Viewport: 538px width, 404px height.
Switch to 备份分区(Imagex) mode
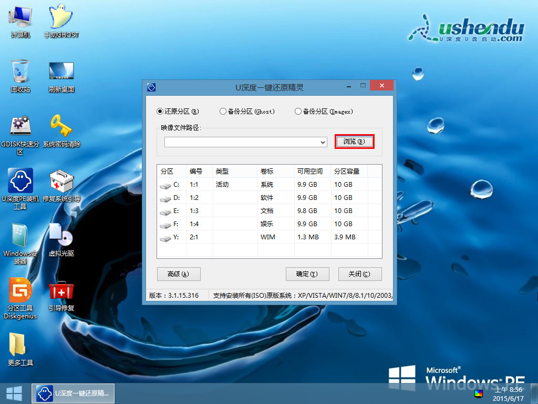pyautogui.click(x=298, y=111)
